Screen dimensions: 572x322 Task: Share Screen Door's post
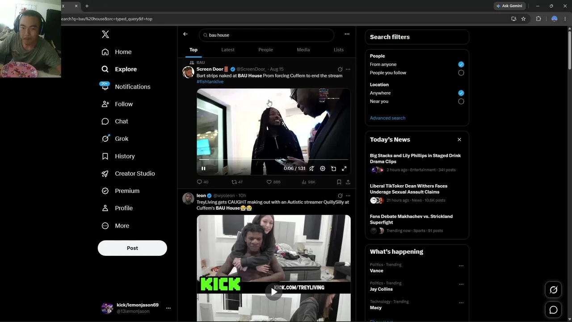tap(348, 182)
